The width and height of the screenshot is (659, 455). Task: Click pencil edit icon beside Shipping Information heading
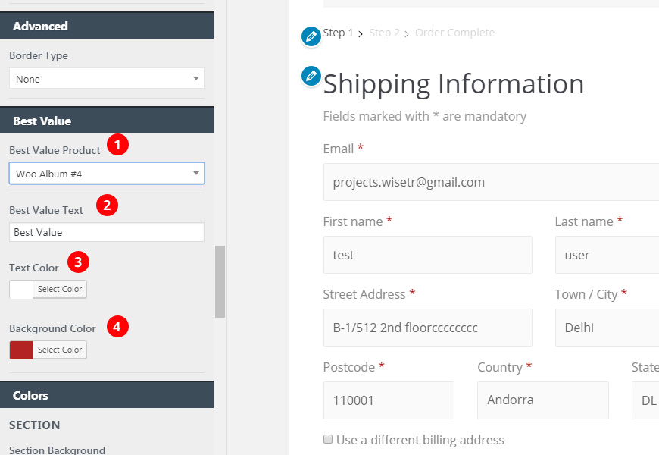(311, 76)
